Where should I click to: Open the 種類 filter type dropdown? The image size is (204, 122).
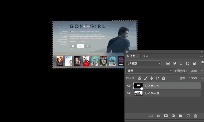[x=144, y=63]
